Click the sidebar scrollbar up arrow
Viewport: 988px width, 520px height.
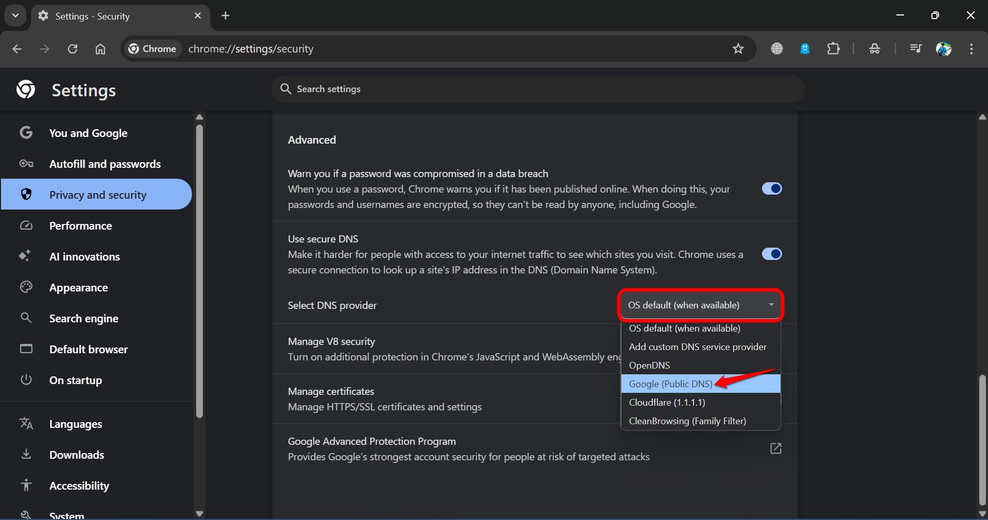tap(199, 117)
